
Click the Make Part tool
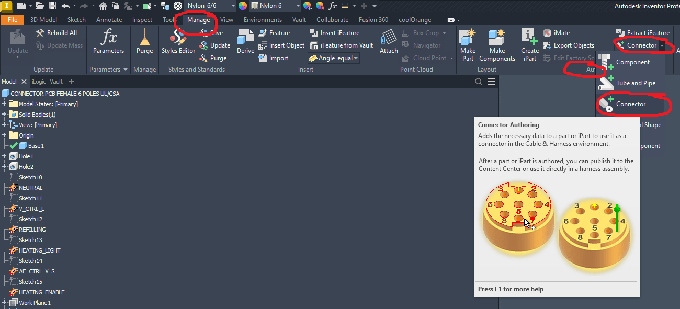coord(468,45)
